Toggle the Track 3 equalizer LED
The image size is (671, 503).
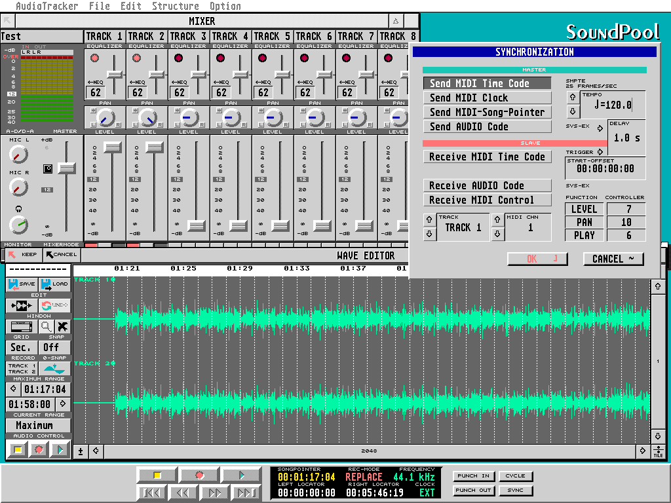178,58
